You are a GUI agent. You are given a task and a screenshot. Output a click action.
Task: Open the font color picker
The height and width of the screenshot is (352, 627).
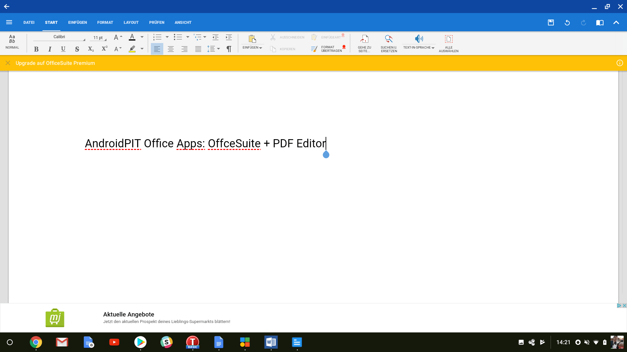click(142, 37)
